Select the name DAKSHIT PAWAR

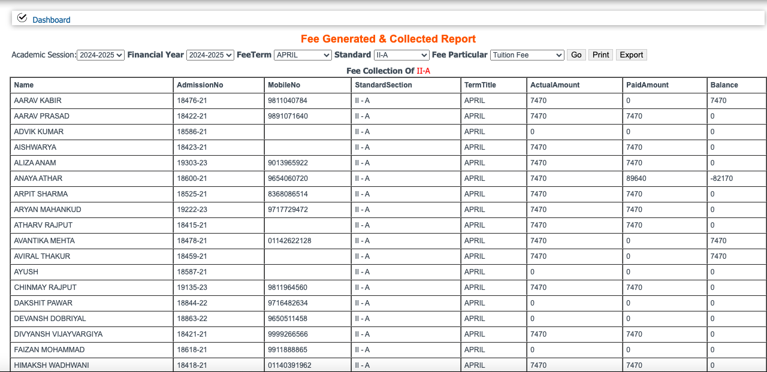tap(43, 303)
